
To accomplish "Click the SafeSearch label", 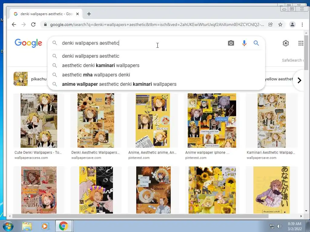I will [x=292, y=60].
